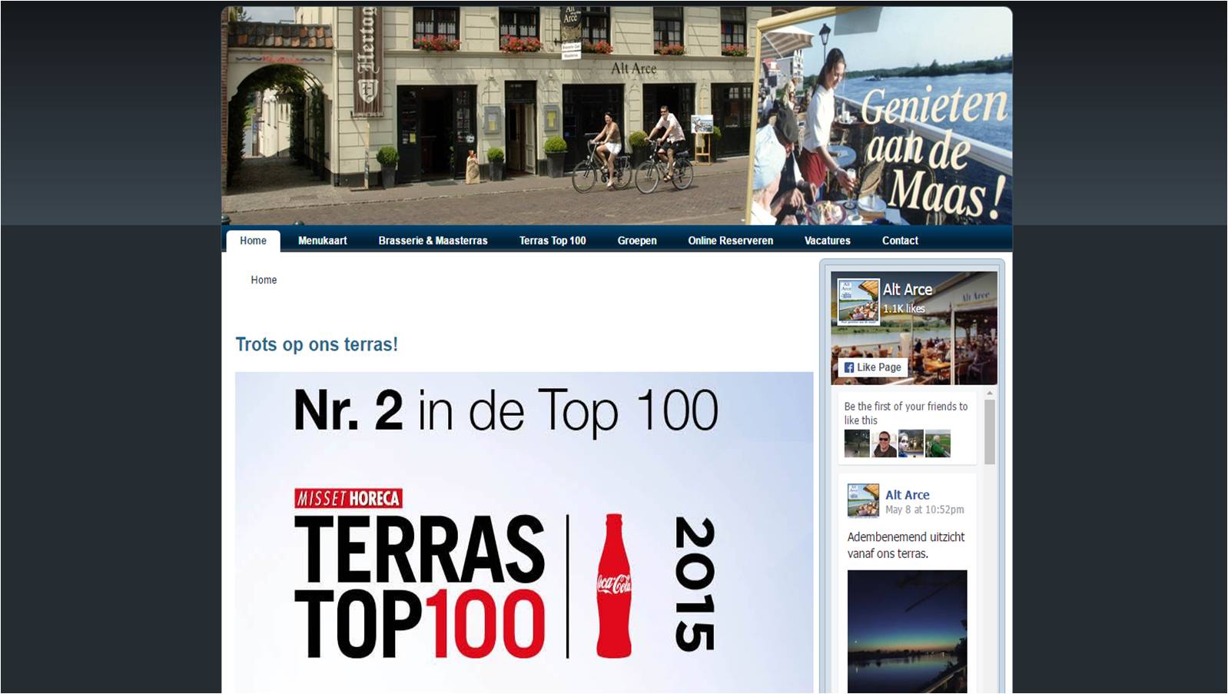Viewport: 1228px width, 694px height.
Task: Click the Alt Arce profile picture in Facebook header
Action: (x=858, y=301)
